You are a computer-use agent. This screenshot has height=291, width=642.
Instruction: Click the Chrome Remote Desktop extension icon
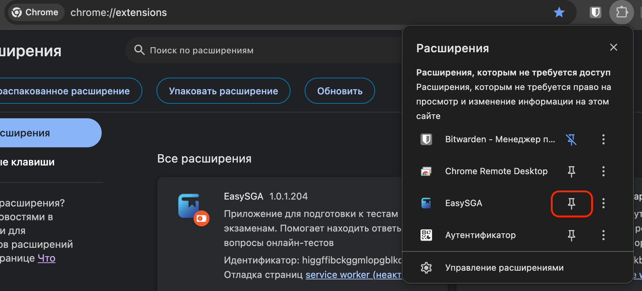426,171
